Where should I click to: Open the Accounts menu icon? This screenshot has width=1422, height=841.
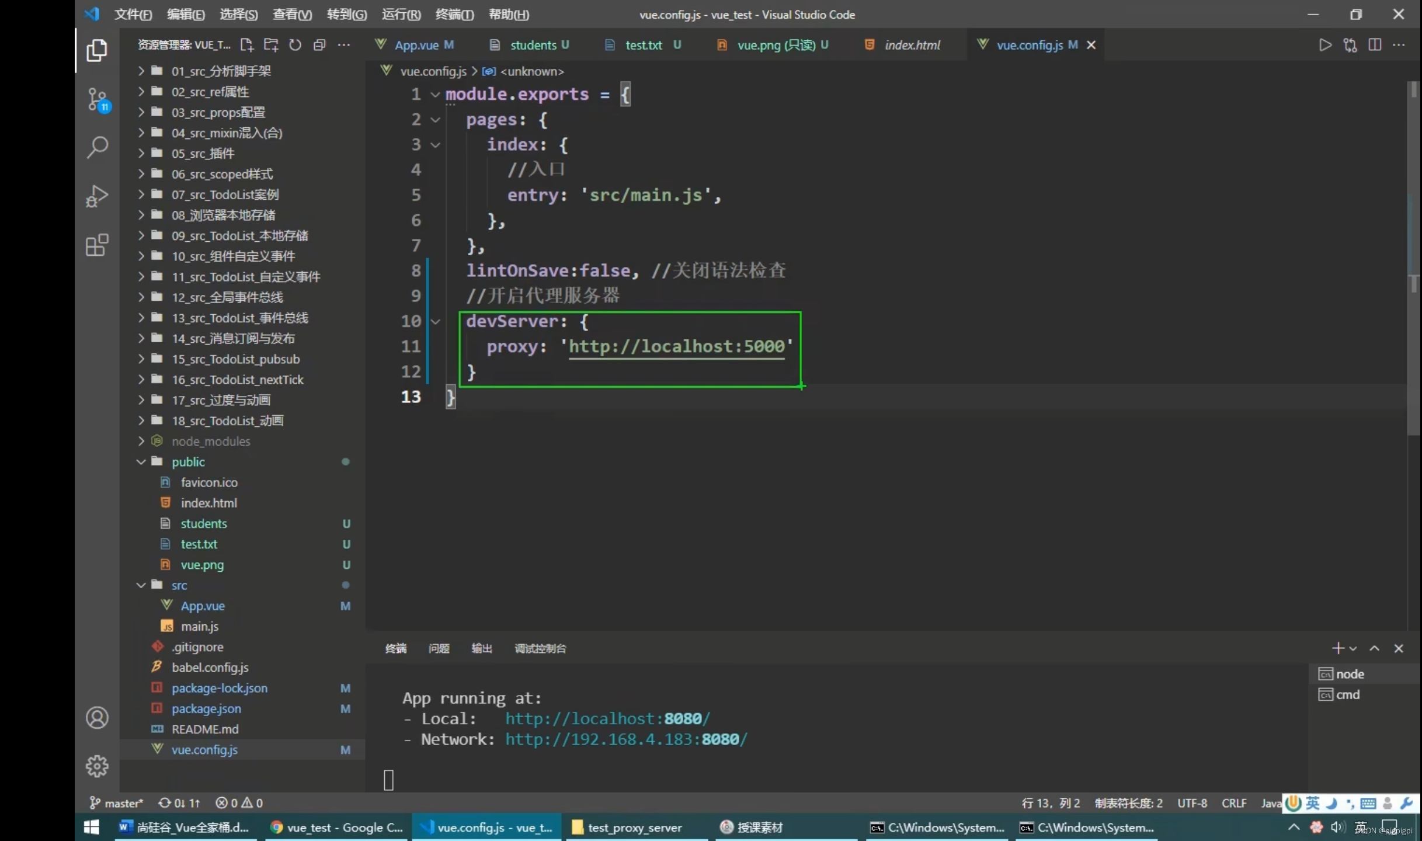click(x=97, y=718)
